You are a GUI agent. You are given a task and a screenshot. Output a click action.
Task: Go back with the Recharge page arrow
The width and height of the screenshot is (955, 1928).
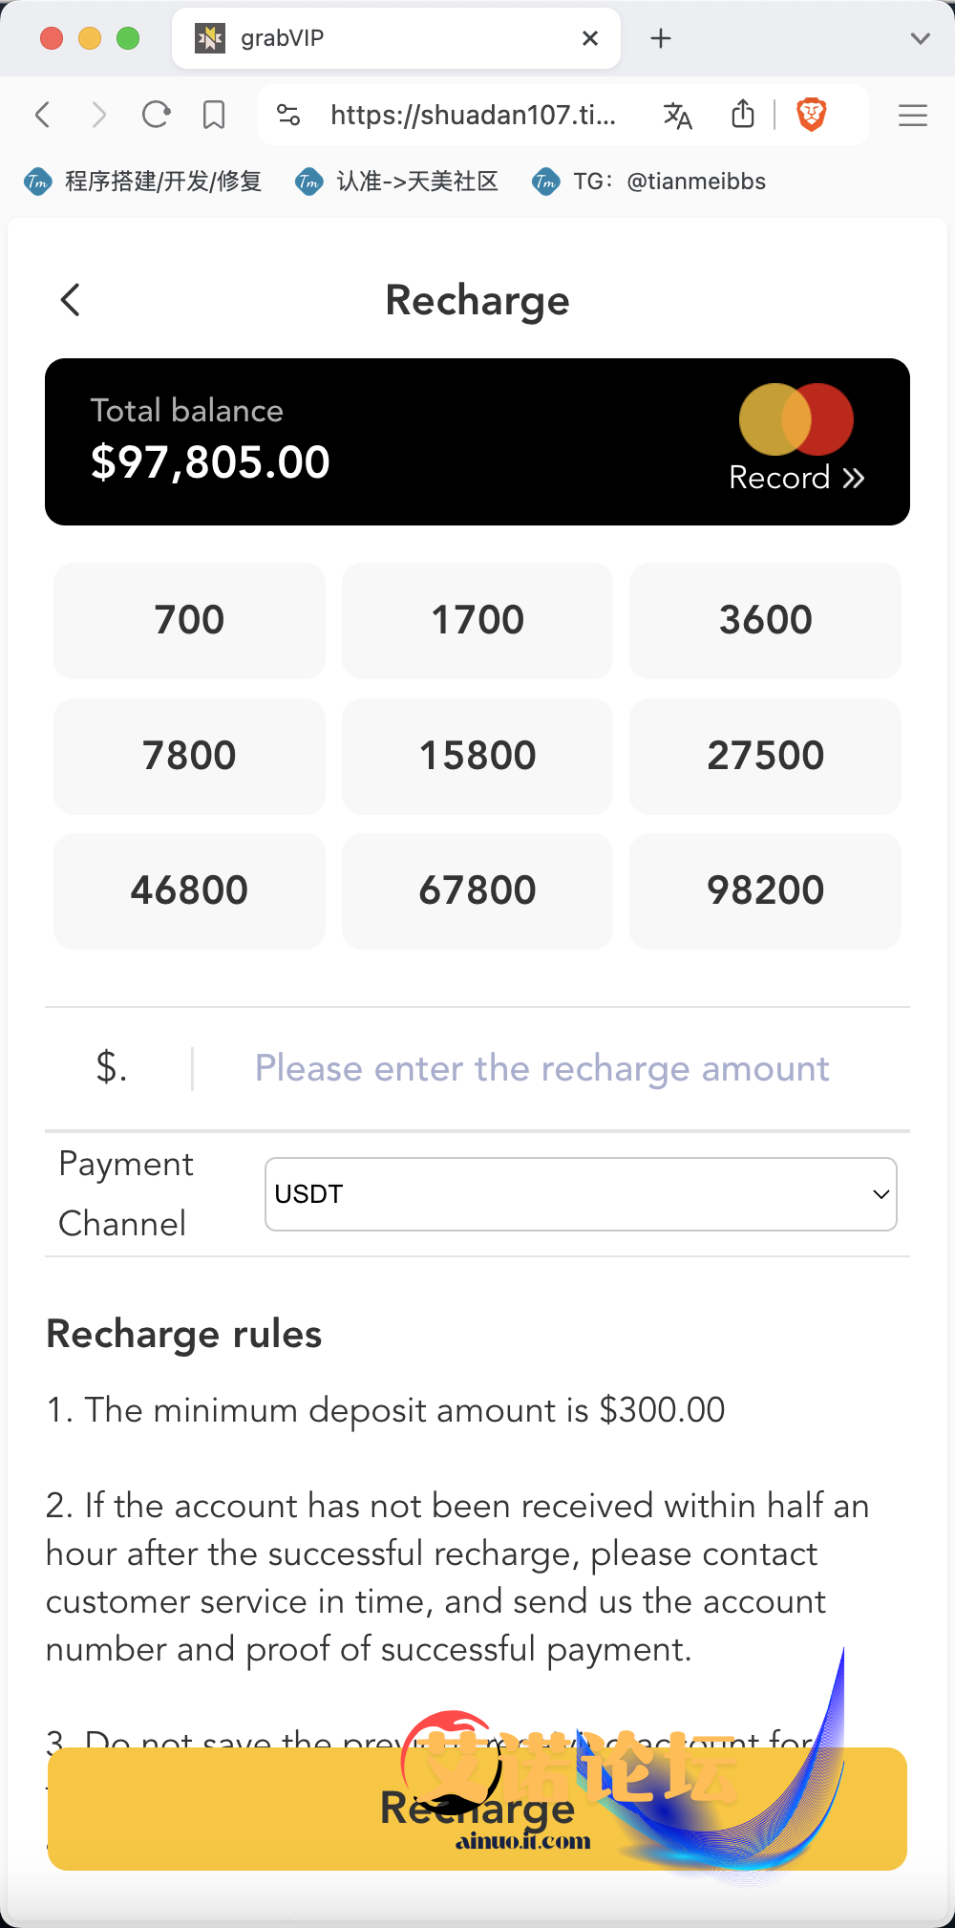click(x=71, y=300)
